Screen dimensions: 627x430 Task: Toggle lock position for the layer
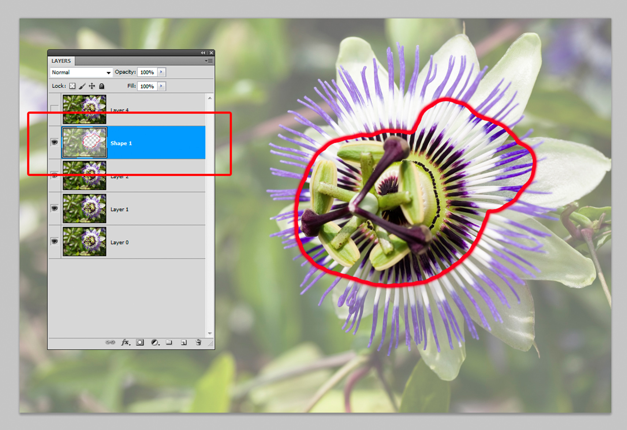(x=92, y=86)
